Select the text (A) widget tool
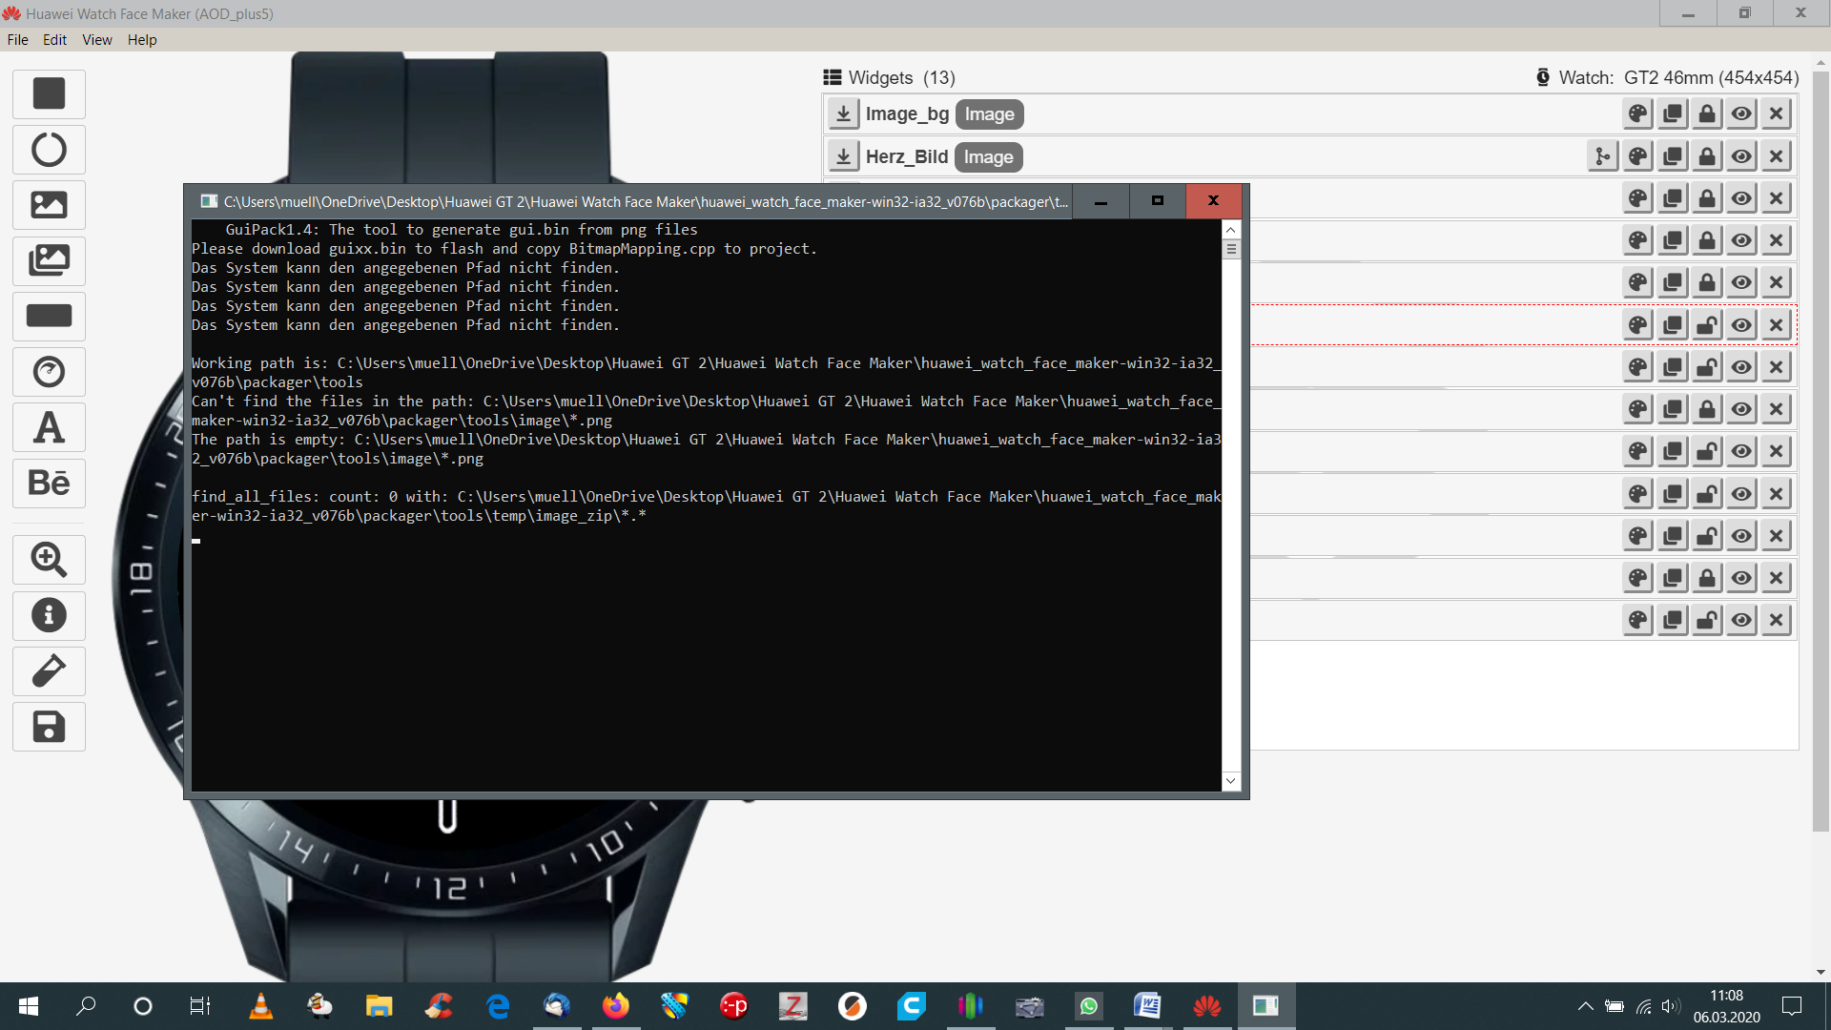This screenshot has width=1831, height=1030. [49, 427]
